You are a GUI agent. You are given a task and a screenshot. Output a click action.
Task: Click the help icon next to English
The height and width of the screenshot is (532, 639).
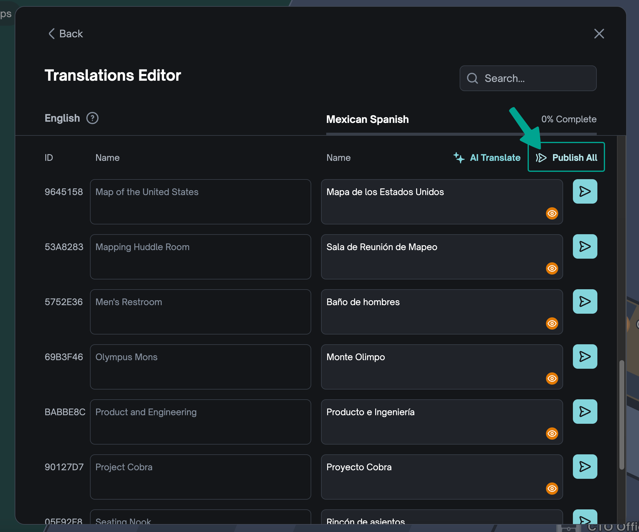(92, 118)
